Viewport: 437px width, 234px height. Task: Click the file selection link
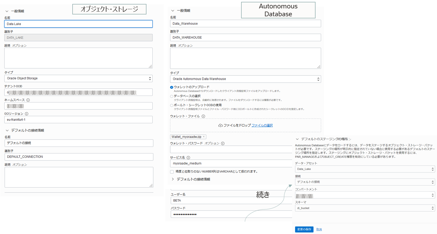click(262, 126)
